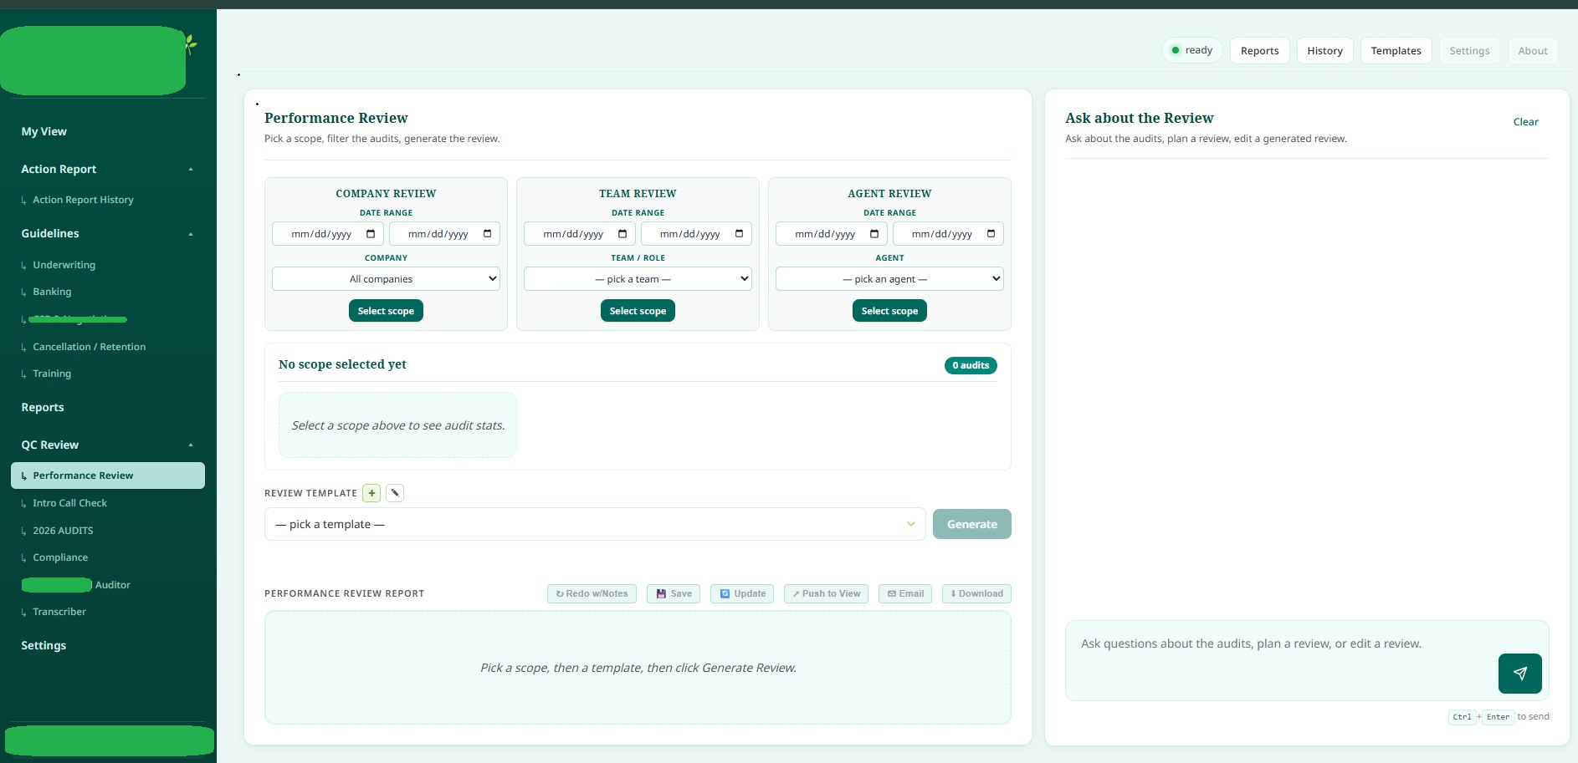Select scope for Agent Review

889,311
